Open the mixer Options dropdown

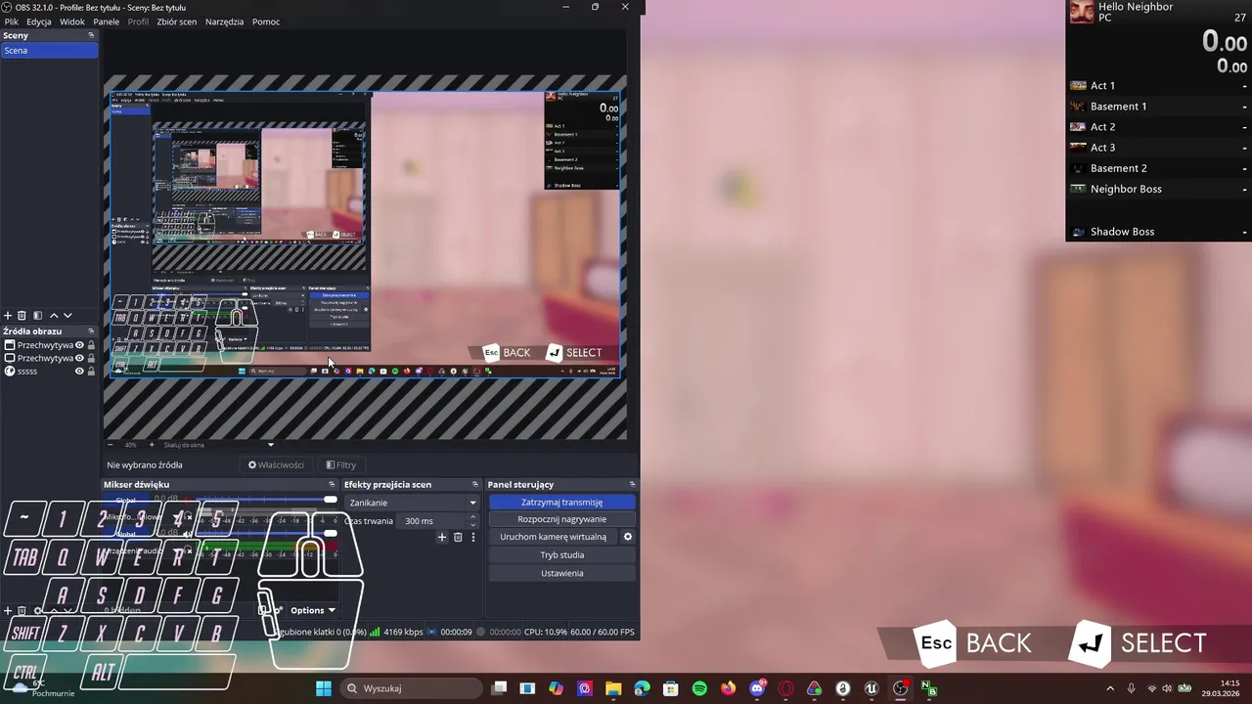click(312, 610)
